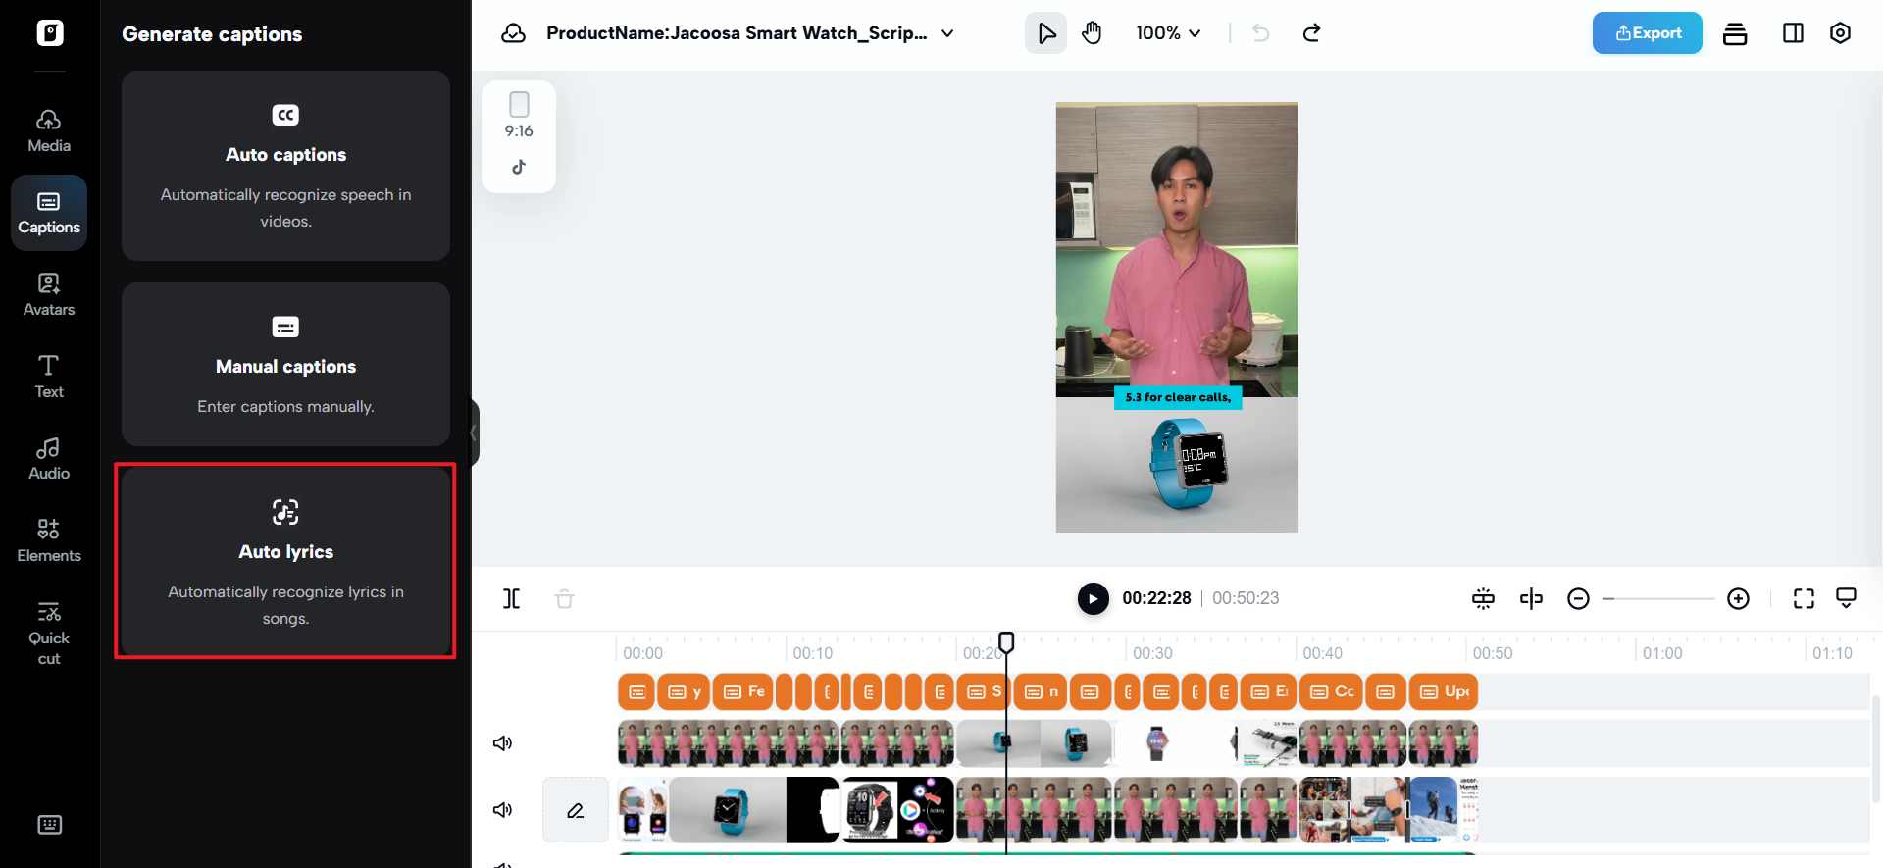Play the video preview
The height and width of the screenshot is (868, 1883).
tap(1093, 598)
